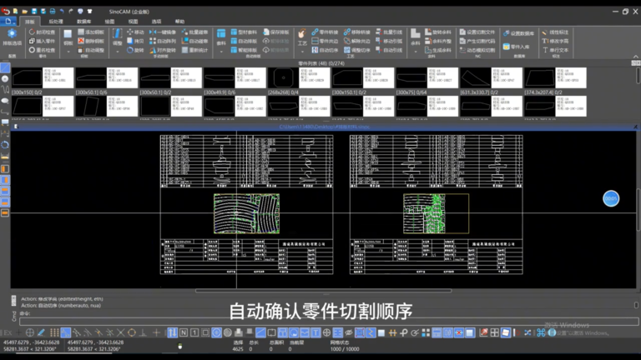The width and height of the screenshot is (641, 360).
Task: Expand the 套料 nesting dropdown arrow
Action: (221, 52)
